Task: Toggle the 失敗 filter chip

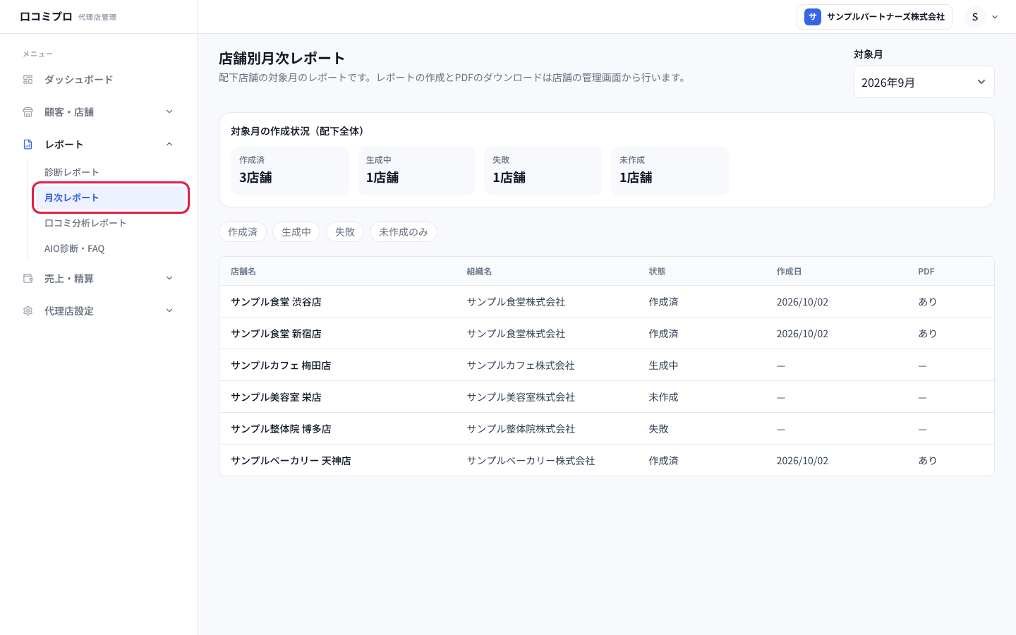Action: click(345, 231)
